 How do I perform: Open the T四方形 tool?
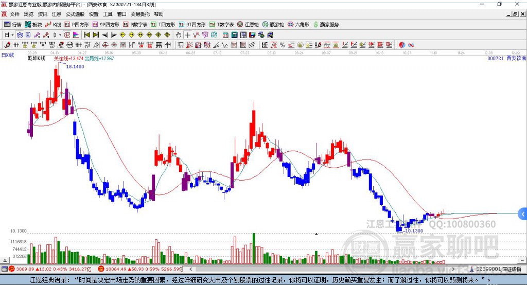point(163,25)
